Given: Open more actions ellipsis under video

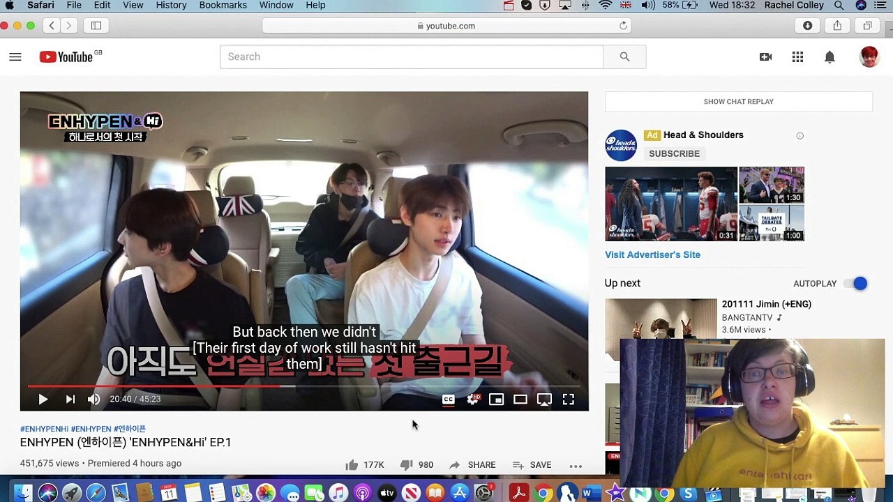Looking at the screenshot, I should (x=576, y=466).
